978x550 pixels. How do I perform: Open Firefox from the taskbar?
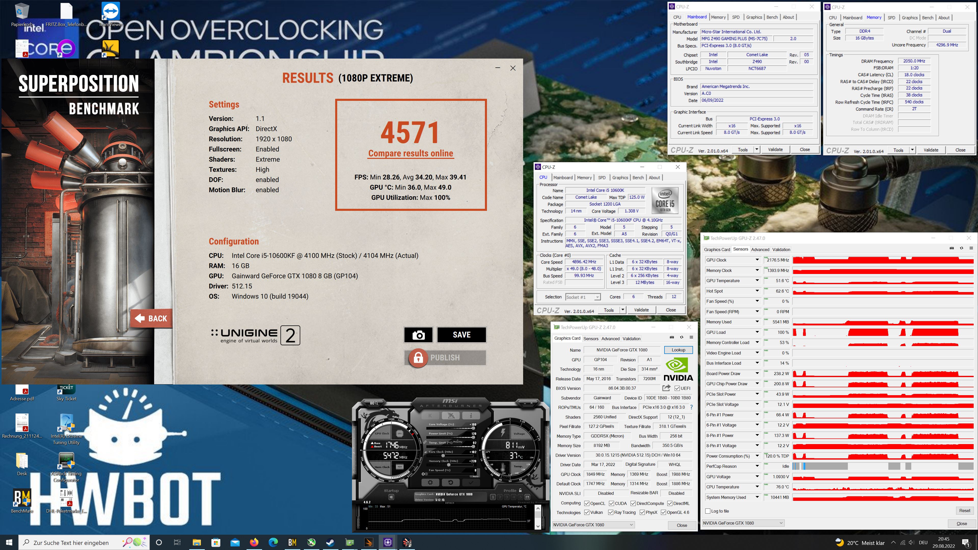coord(254,542)
